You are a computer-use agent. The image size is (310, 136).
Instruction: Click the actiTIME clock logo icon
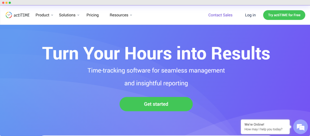tap(9, 15)
